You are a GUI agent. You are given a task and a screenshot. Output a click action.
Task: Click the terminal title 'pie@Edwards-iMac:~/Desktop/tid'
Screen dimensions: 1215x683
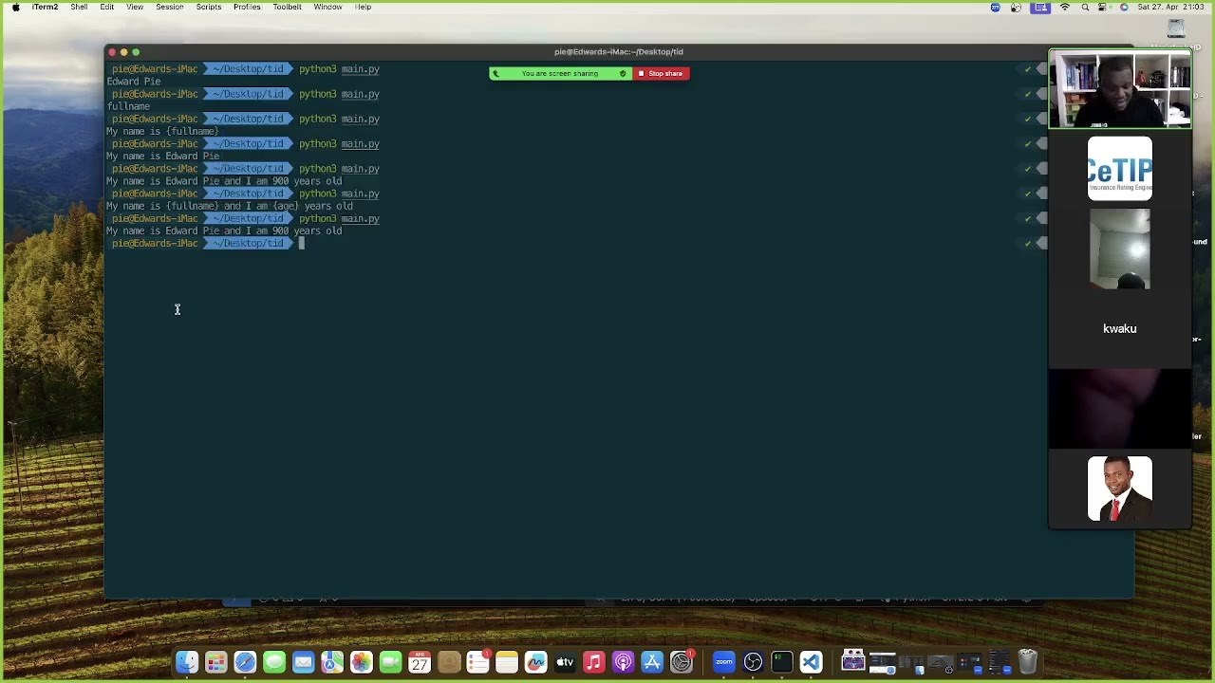[619, 51]
